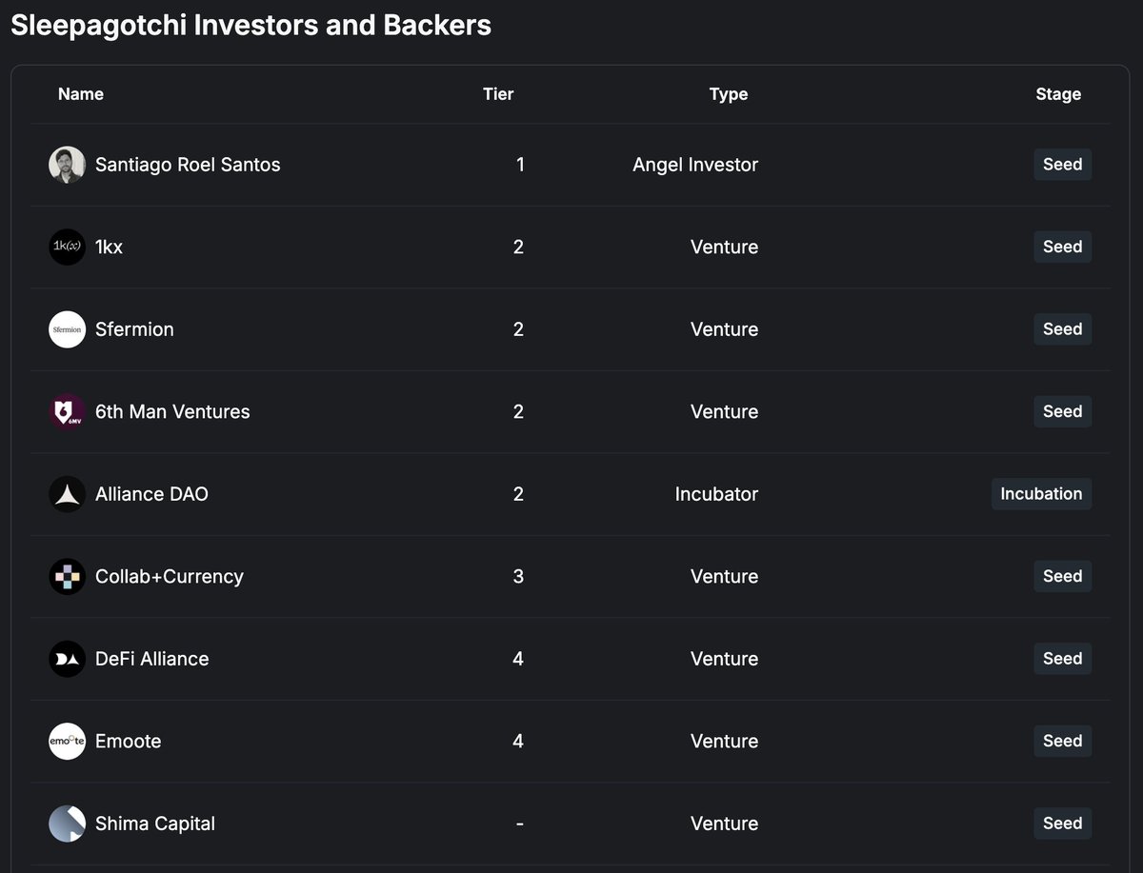Click tier 3 value for Collab+Currency
Image resolution: width=1143 pixels, height=873 pixels.
(x=519, y=577)
